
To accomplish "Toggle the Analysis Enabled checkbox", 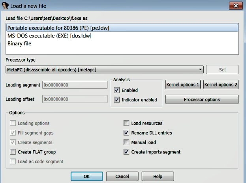I will (117, 90).
